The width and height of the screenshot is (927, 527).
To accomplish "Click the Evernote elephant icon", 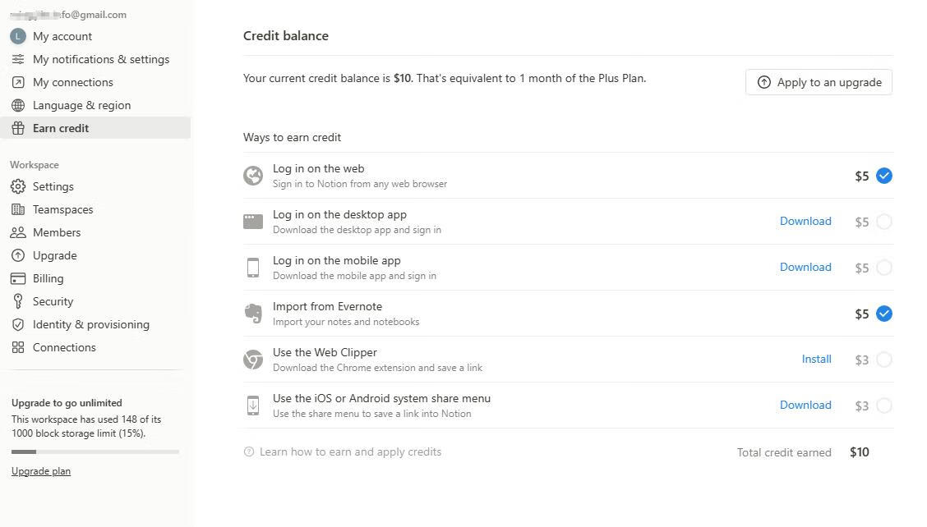I will point(253,314).
